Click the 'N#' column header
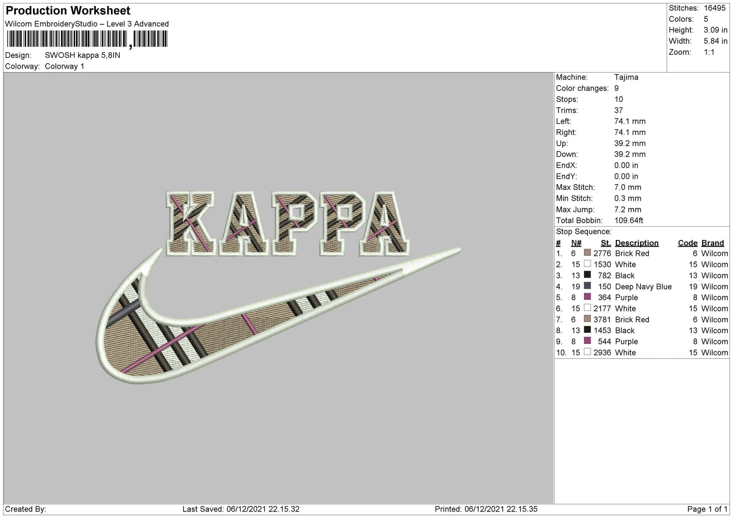This screenshot has height=518, width=733. (x=576, y=243)
